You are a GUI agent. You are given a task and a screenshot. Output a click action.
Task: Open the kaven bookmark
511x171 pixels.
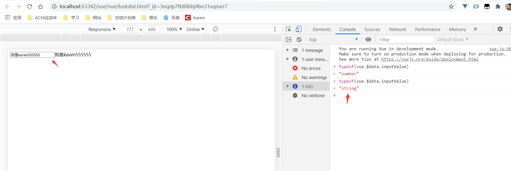tap(195, 18)
